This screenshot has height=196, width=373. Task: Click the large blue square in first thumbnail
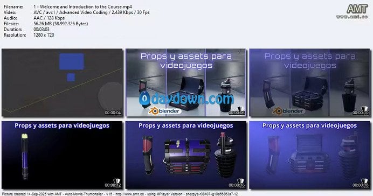pos(71,61)
